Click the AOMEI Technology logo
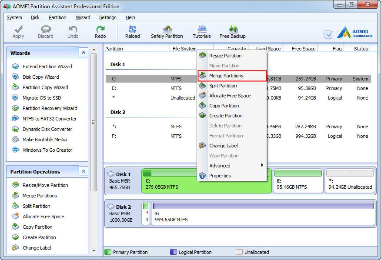381x260 pixels. [354, 32]
